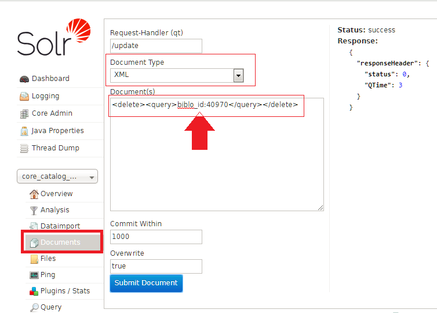Click the "Status: success" text
437x313 pixels.
(366, 30)
